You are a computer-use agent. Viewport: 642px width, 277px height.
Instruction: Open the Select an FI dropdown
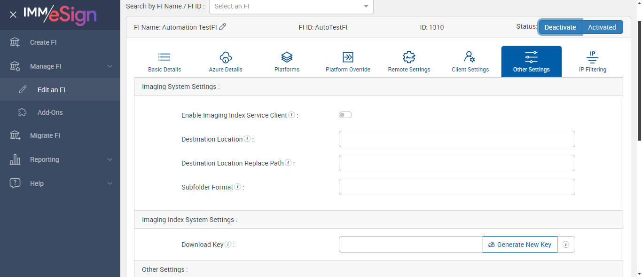click(291, 6)
